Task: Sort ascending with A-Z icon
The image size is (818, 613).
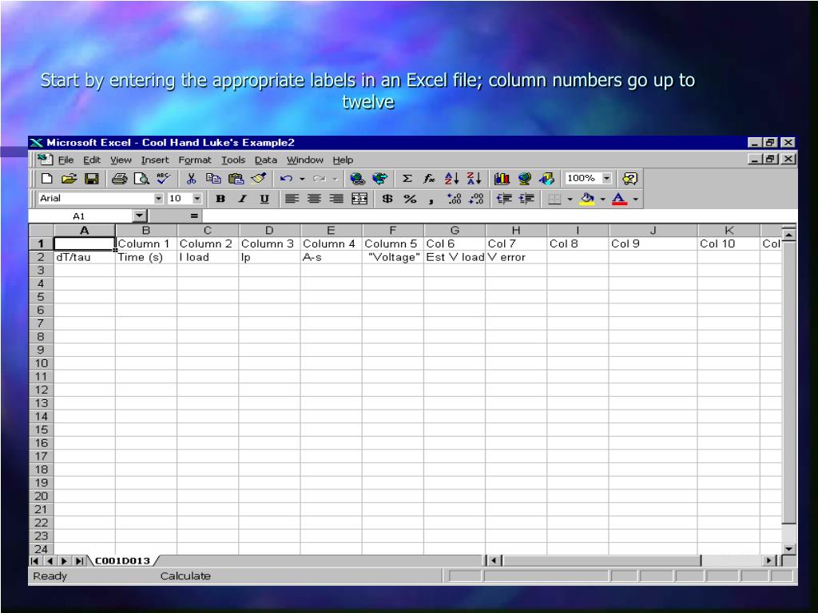Action: coord(451,179)
